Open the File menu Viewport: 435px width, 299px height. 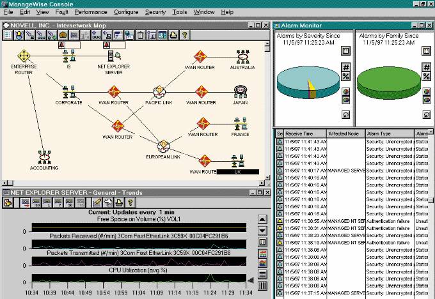(8, 12)
